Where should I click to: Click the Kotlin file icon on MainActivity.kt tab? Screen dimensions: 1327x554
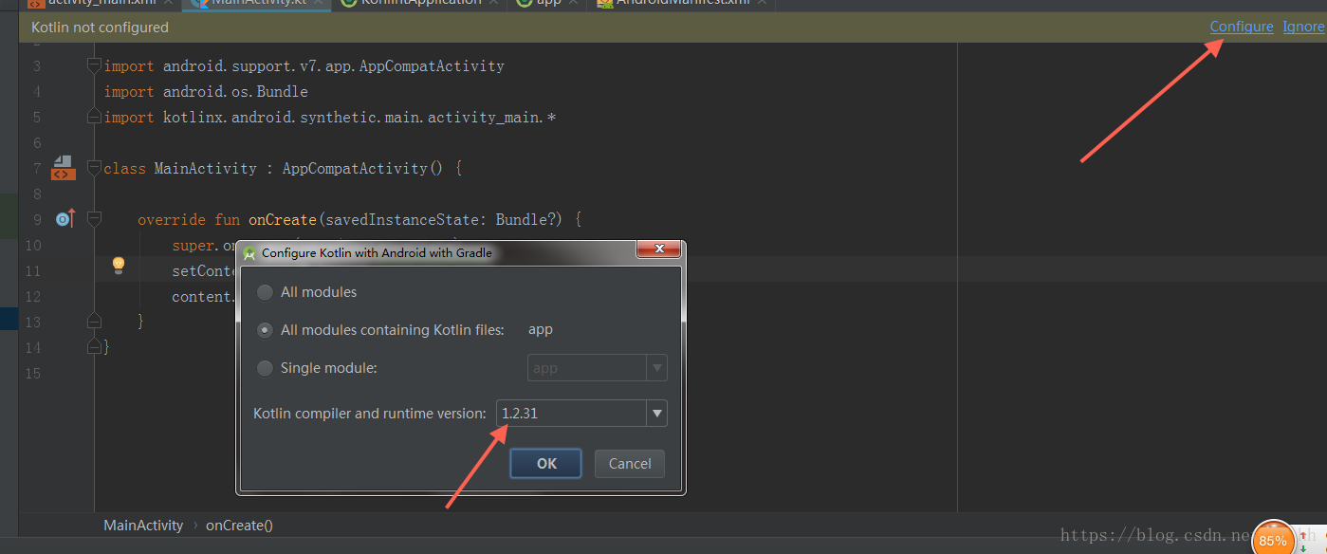click(x=203, y=3)
